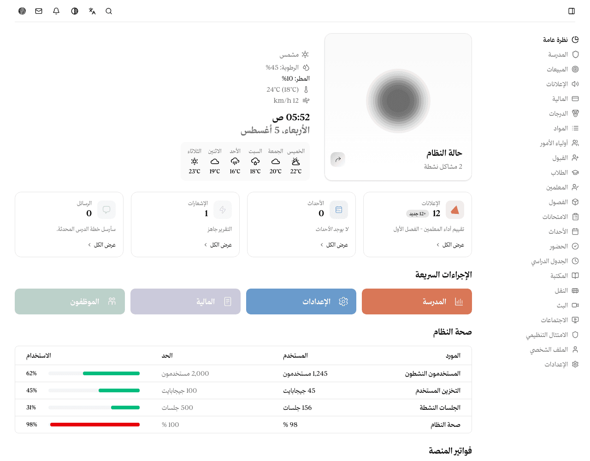The width and height of the screenshot is (590, 461).
Task: Click the events card calendar icon
Action: pyautogui.click(x=339, y=210)
